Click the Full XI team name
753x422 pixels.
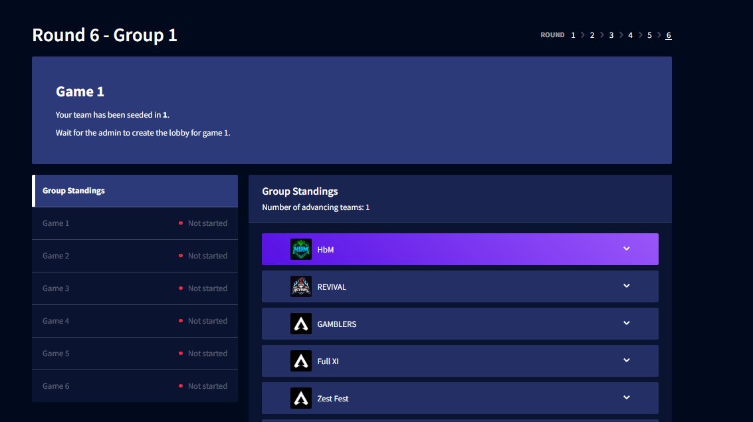(328, 362)
